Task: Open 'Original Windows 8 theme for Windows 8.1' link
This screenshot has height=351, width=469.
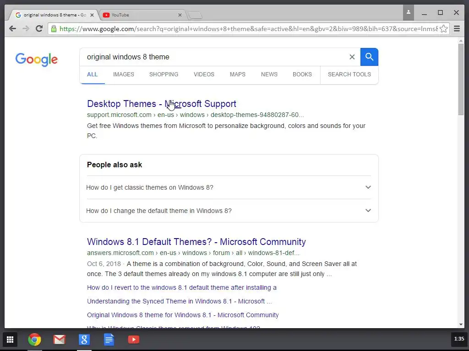Action: point(183,315)
